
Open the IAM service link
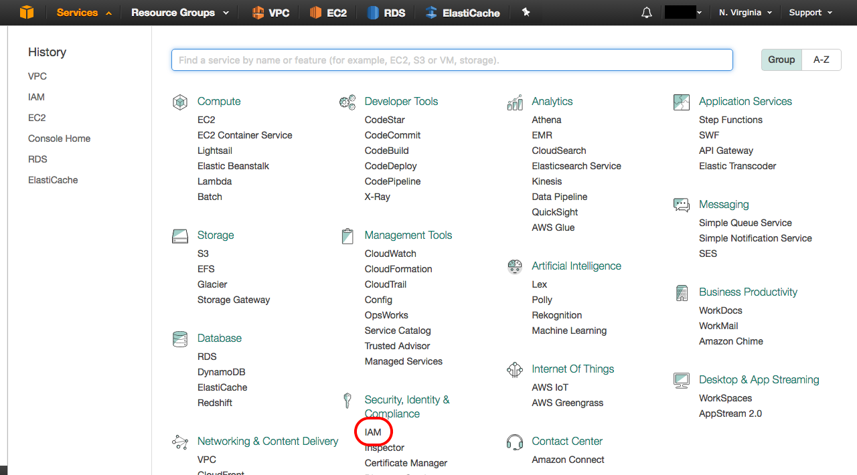[x=373, y=432]
